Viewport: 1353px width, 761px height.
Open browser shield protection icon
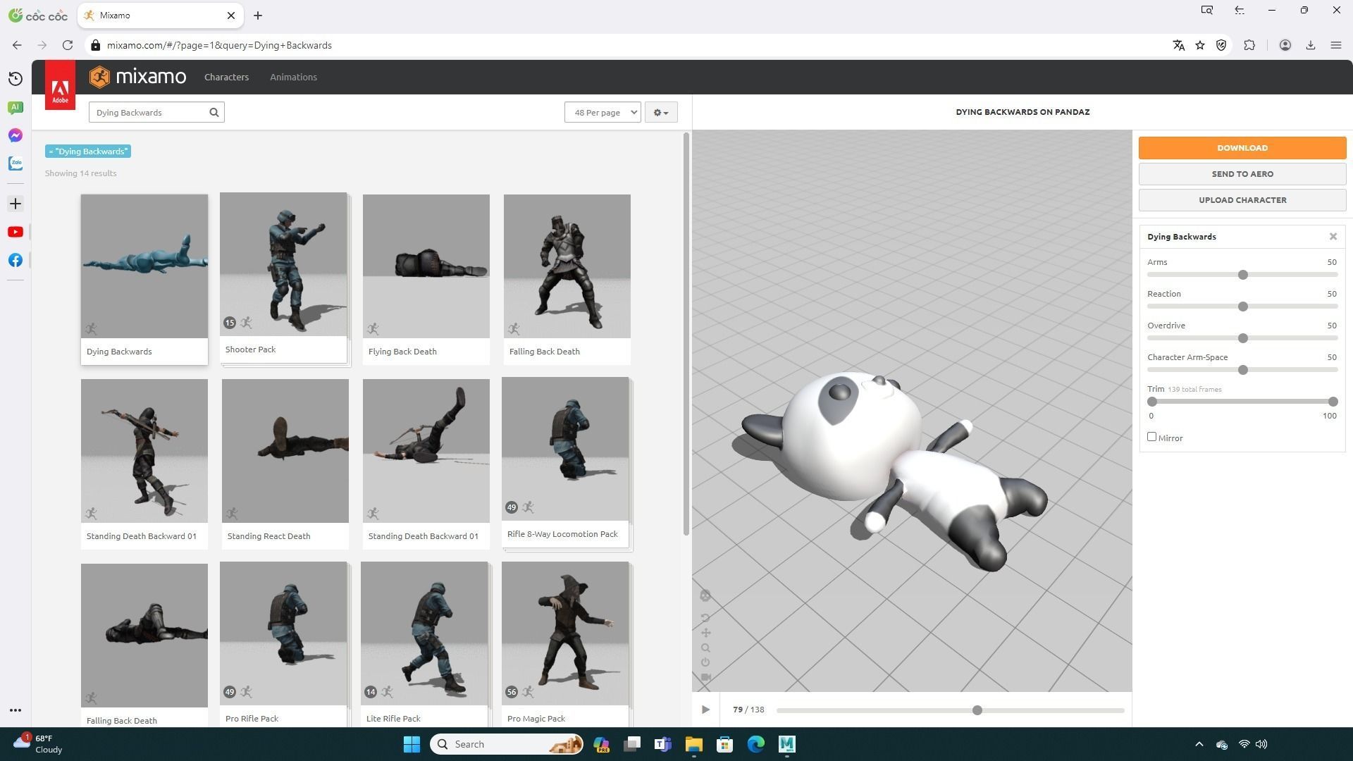click(x=1222, y=45)
